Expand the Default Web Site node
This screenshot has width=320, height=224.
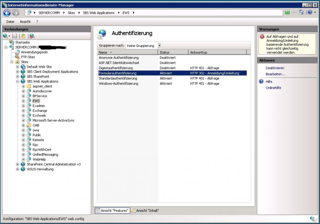click(17, 67)
